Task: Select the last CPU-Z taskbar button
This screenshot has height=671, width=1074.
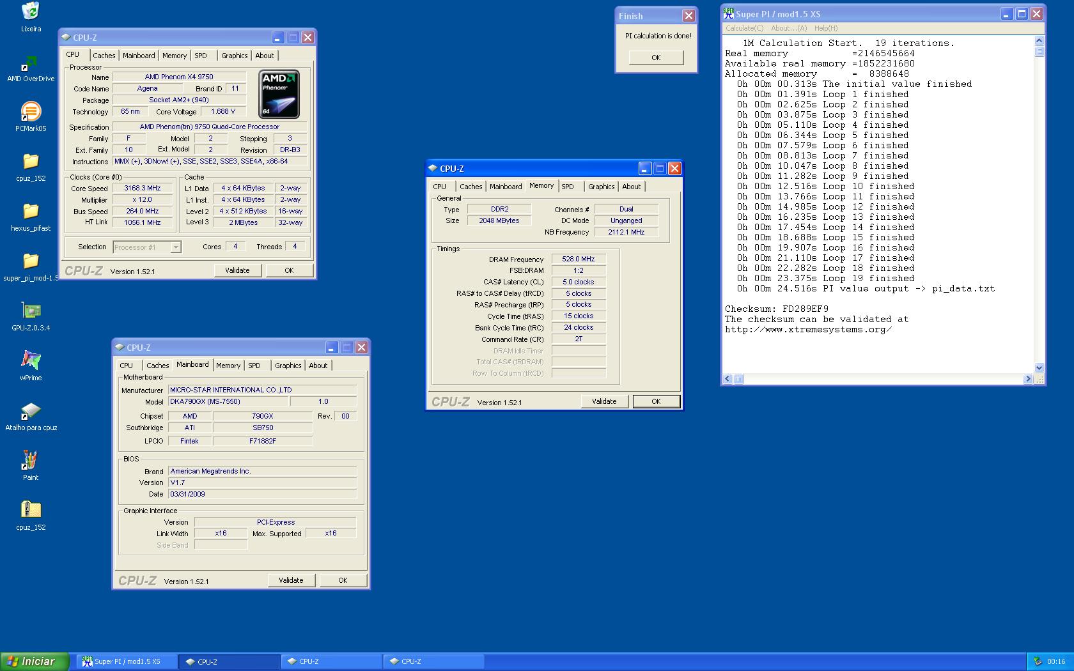Action: [433, 661]
